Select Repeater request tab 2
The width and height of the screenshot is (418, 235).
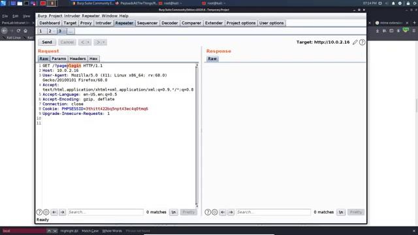coord(52,31)
